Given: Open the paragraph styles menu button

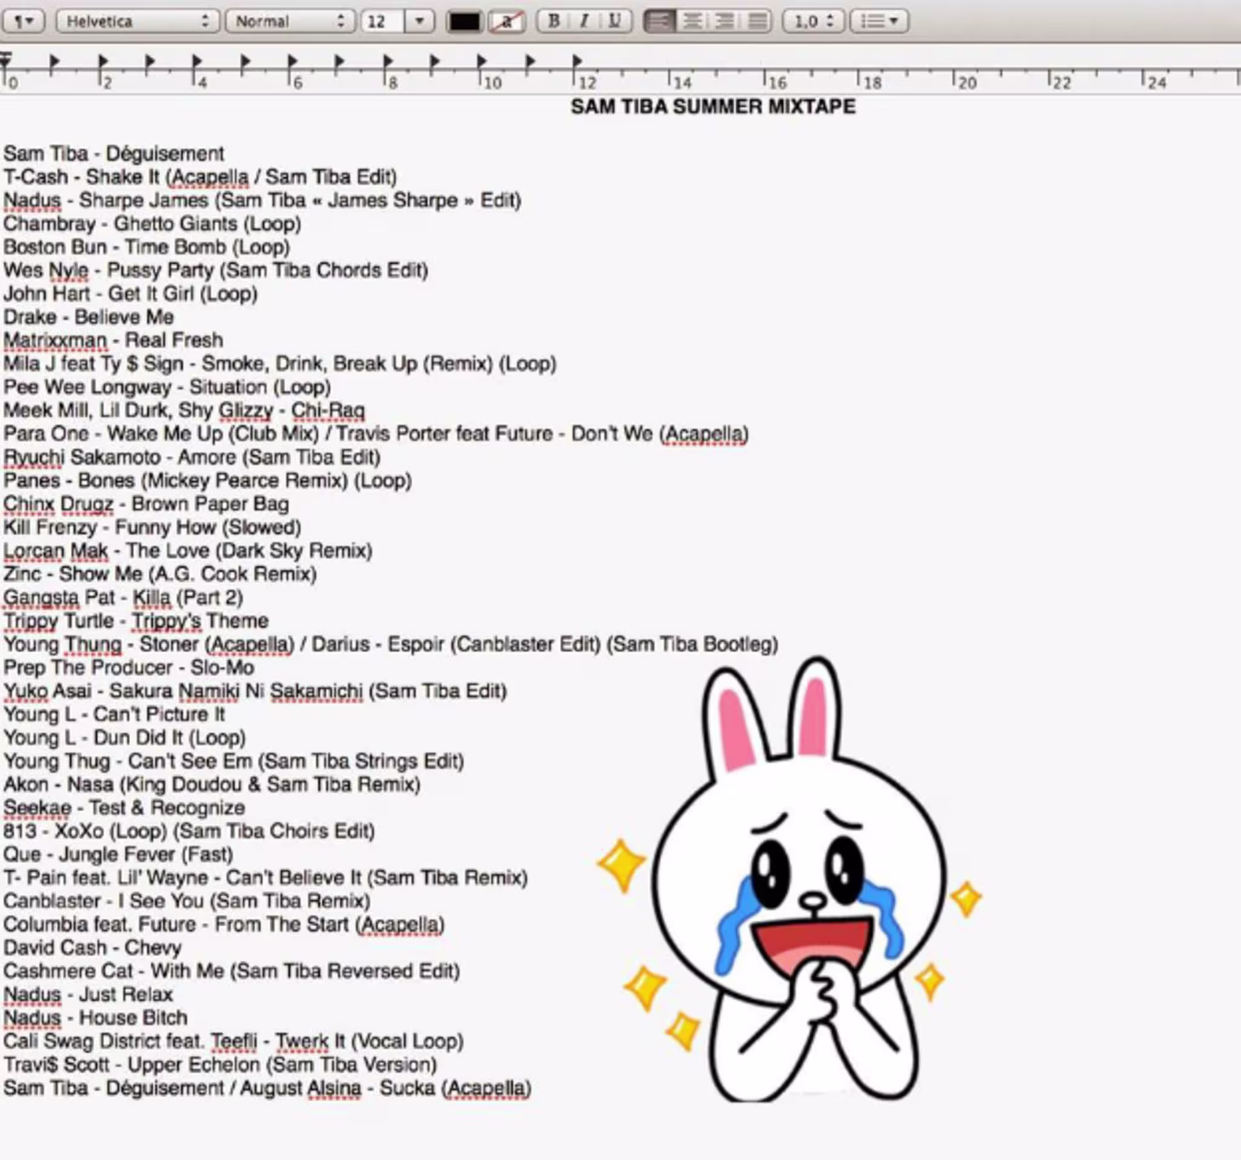Looking at the screenshot, I should tap(24, 21).
